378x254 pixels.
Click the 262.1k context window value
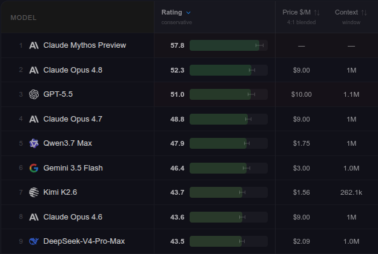pyautogui.click(x=351, y=192)
